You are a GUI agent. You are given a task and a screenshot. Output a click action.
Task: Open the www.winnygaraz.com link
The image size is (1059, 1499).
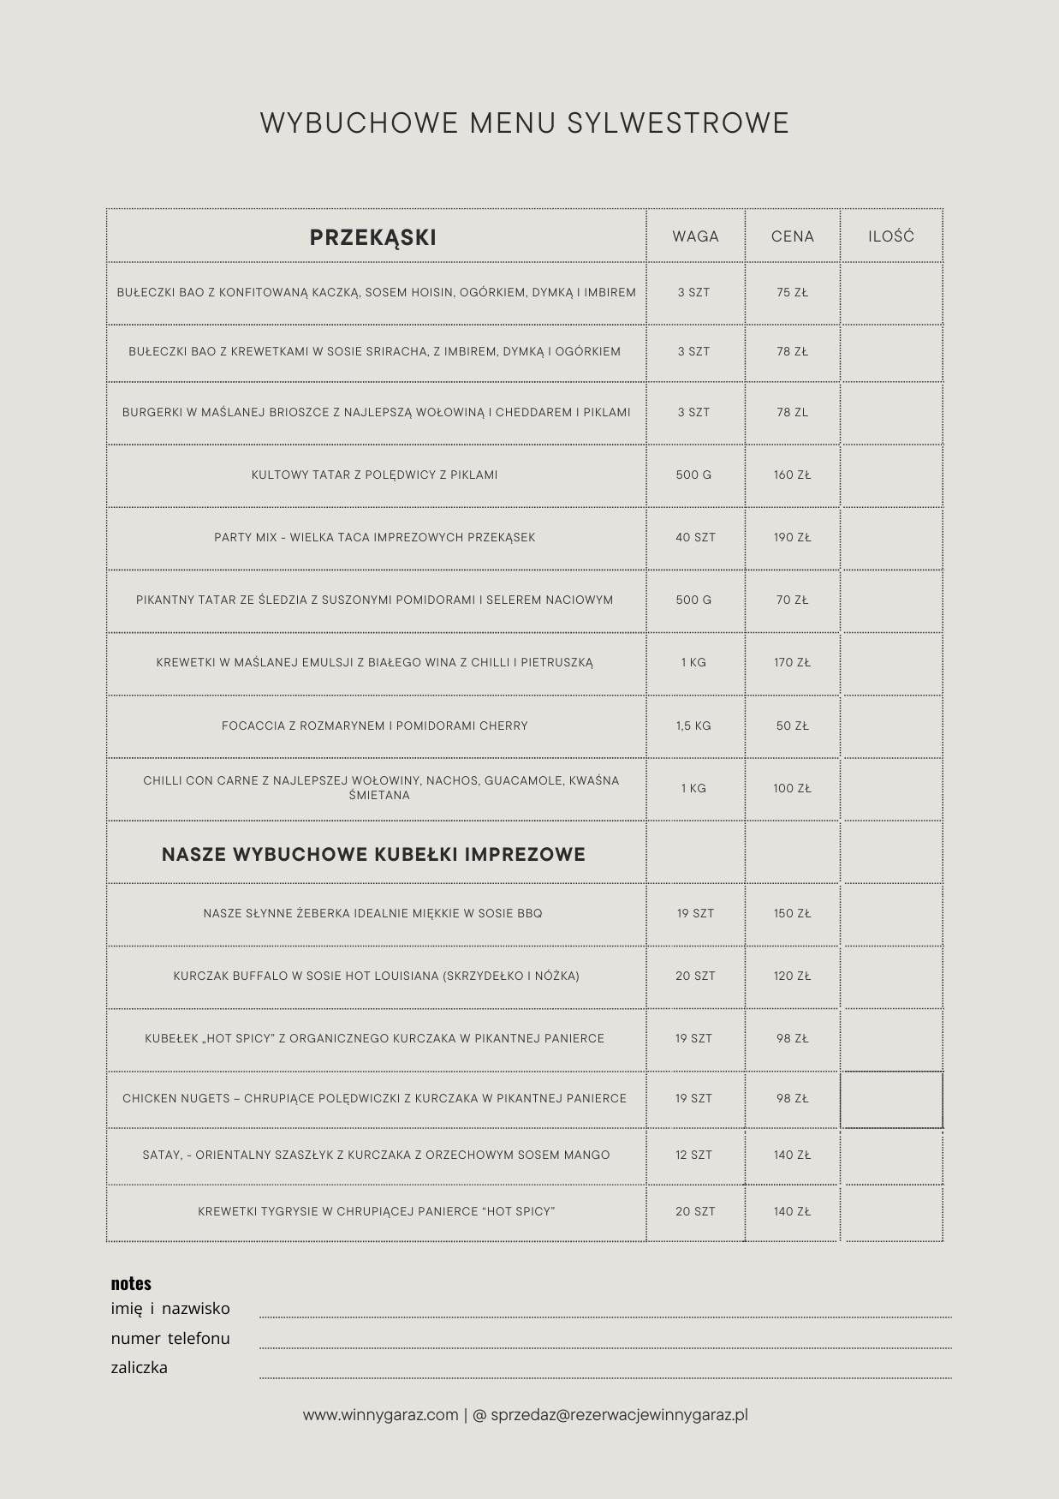(x=380, y=1415)
